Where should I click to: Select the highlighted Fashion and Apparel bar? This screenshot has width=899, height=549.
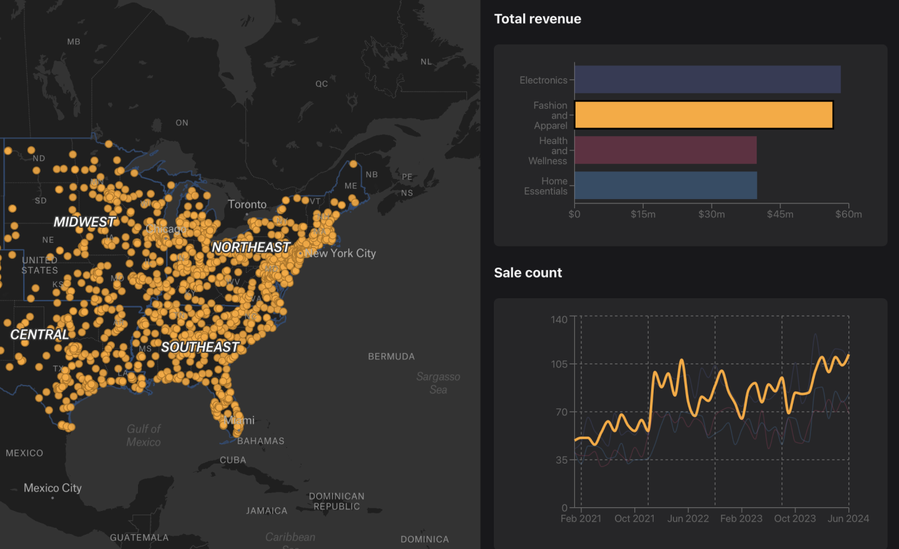coord(704,115)
